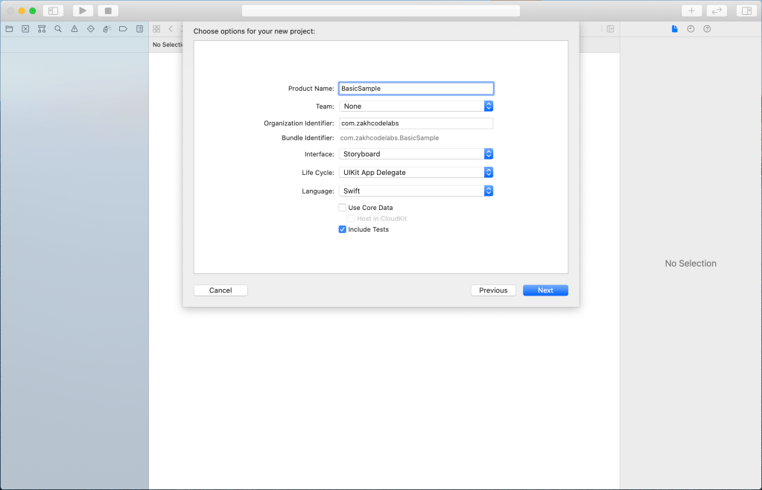Open the Library plus button
Image resolution: width=762 pixels, height=490 pixels.
pos(691,10)
